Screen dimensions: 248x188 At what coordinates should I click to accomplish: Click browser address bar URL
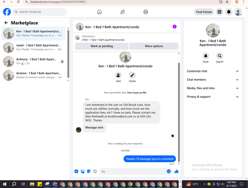[x=58, y=2]
